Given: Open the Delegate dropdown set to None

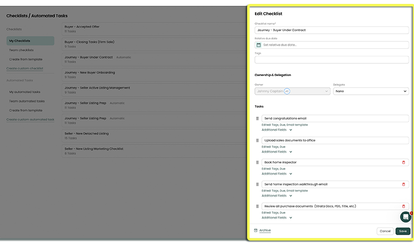Looking at the screenshot, I should (370, 91).
